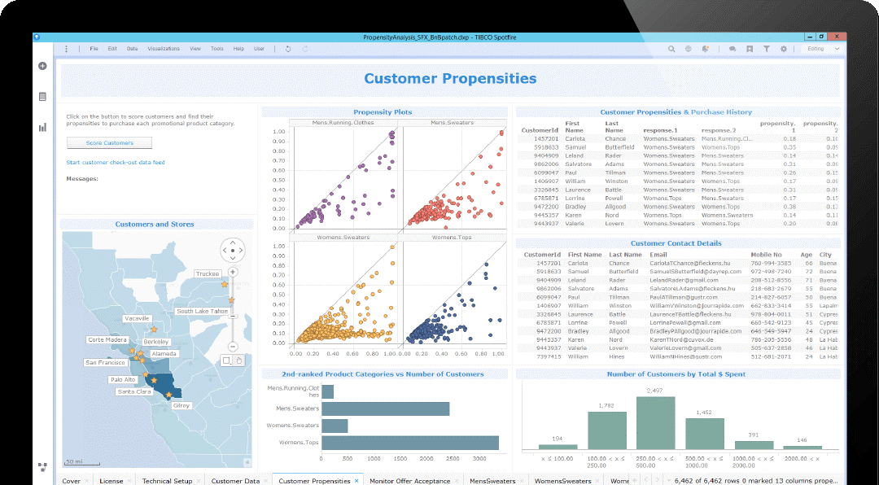Click the Redo arrow icon
The image size is (879, 485).
coord(305,49)
